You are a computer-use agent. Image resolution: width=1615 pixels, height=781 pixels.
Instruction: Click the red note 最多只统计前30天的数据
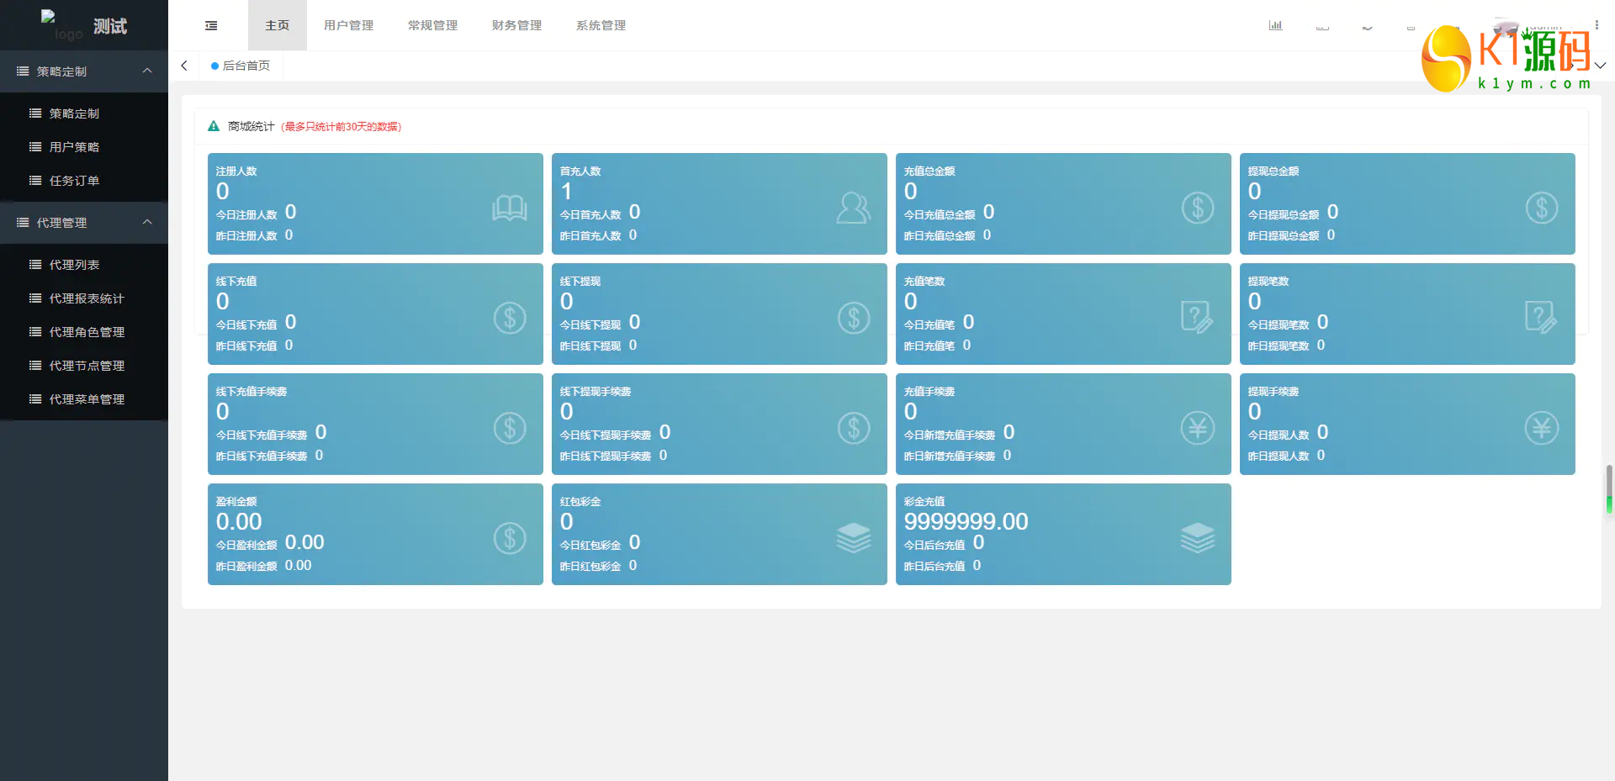341,127
